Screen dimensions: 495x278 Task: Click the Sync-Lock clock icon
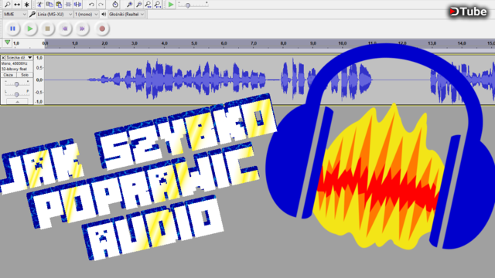(x=115, y=5)
